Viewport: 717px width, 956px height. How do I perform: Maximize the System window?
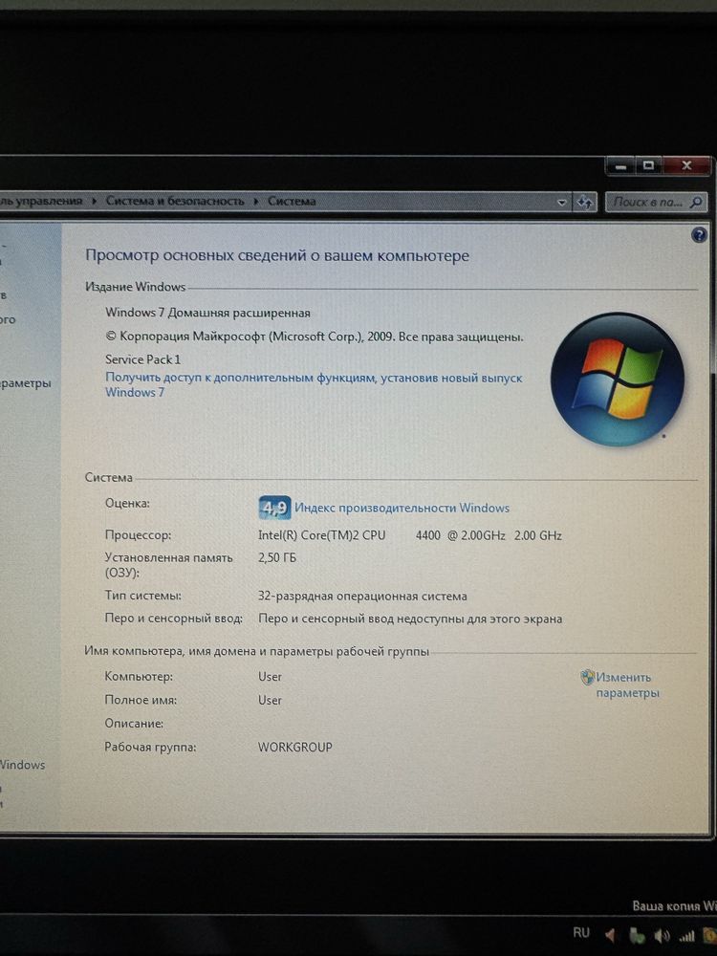pyautogui.click(x=649, y=165)
